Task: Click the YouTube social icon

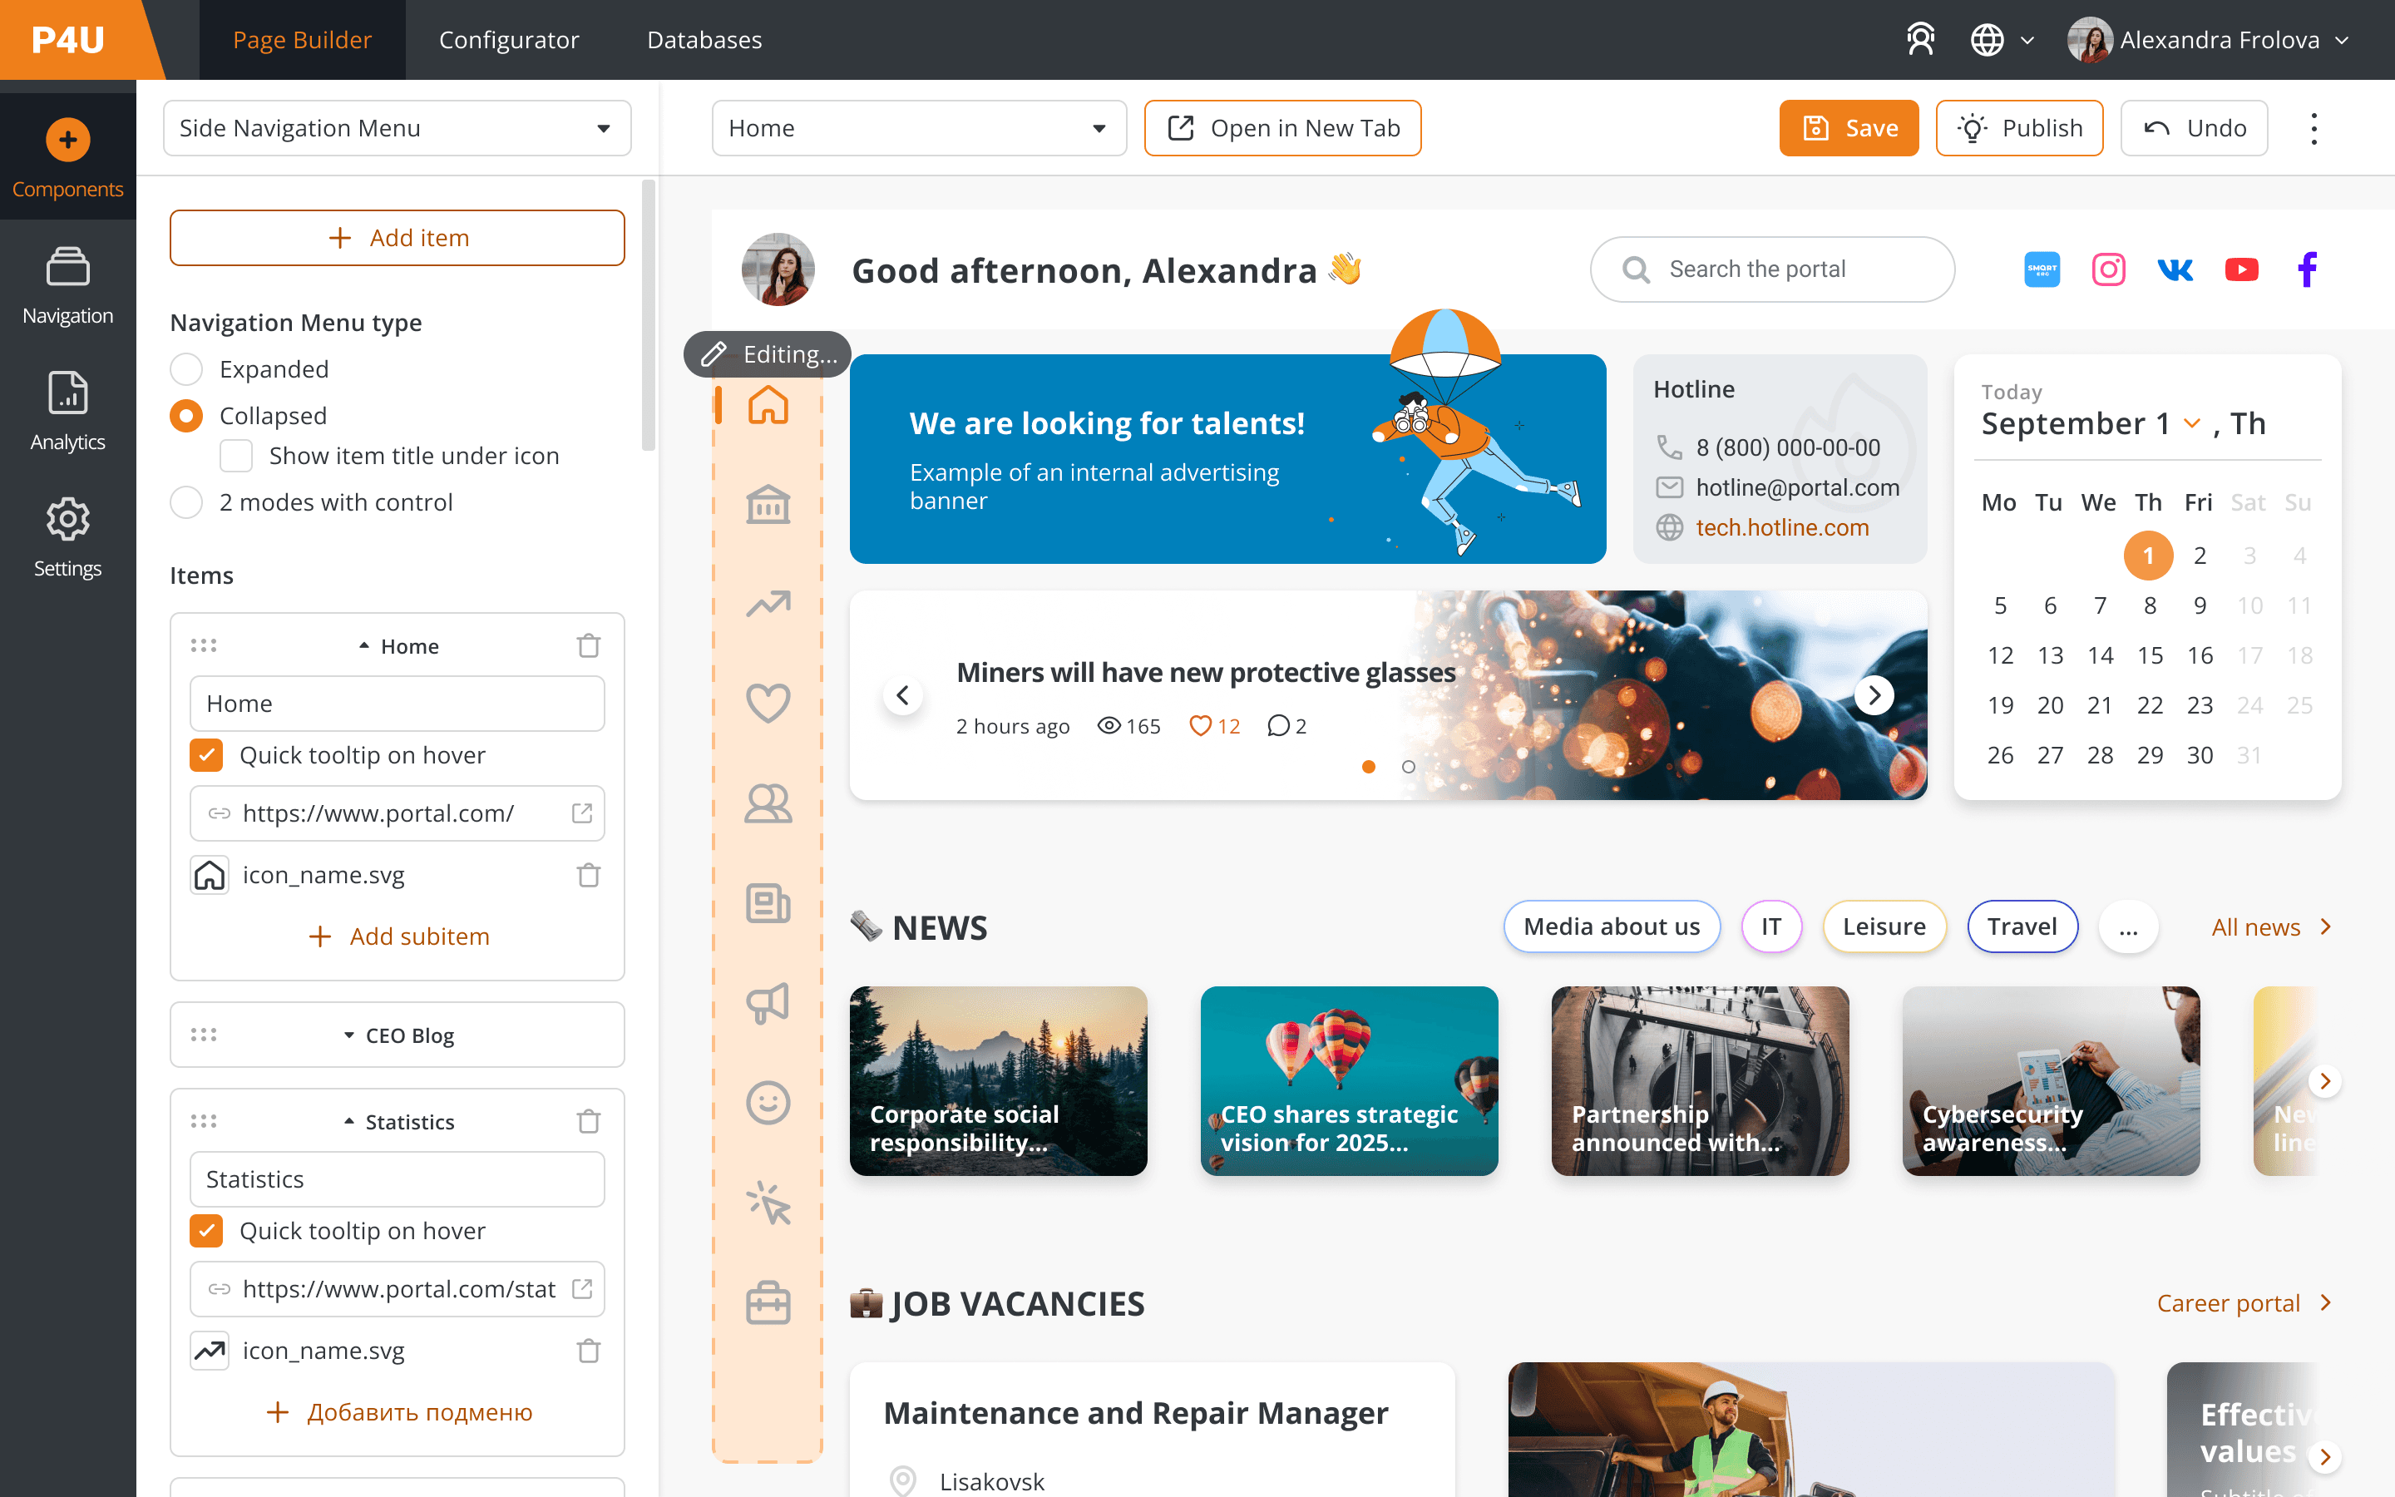Action: click(x=2240, y=269)
